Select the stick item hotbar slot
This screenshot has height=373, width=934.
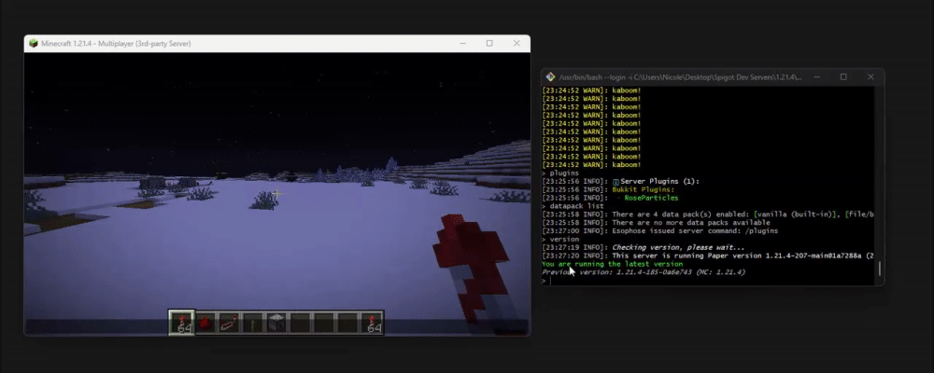point(253,323)
